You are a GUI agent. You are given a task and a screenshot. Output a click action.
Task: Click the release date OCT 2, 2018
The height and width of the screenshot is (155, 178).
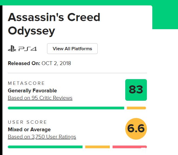(x=56, y=63)
